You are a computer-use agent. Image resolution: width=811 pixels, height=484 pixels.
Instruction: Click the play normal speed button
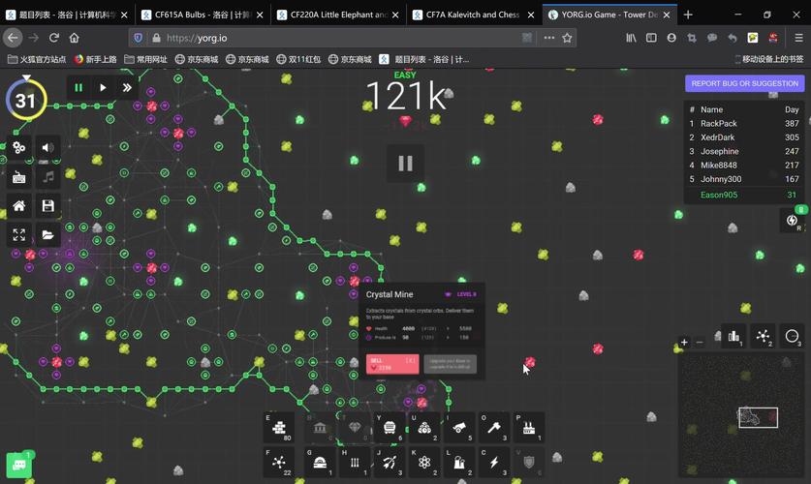103,88
